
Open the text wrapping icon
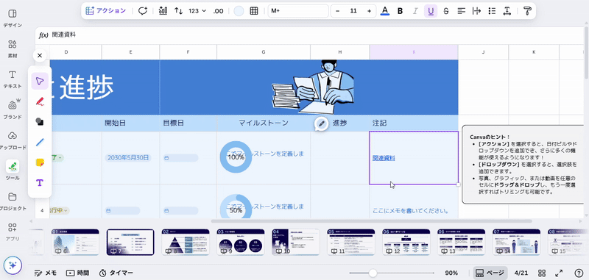point(476,11)
